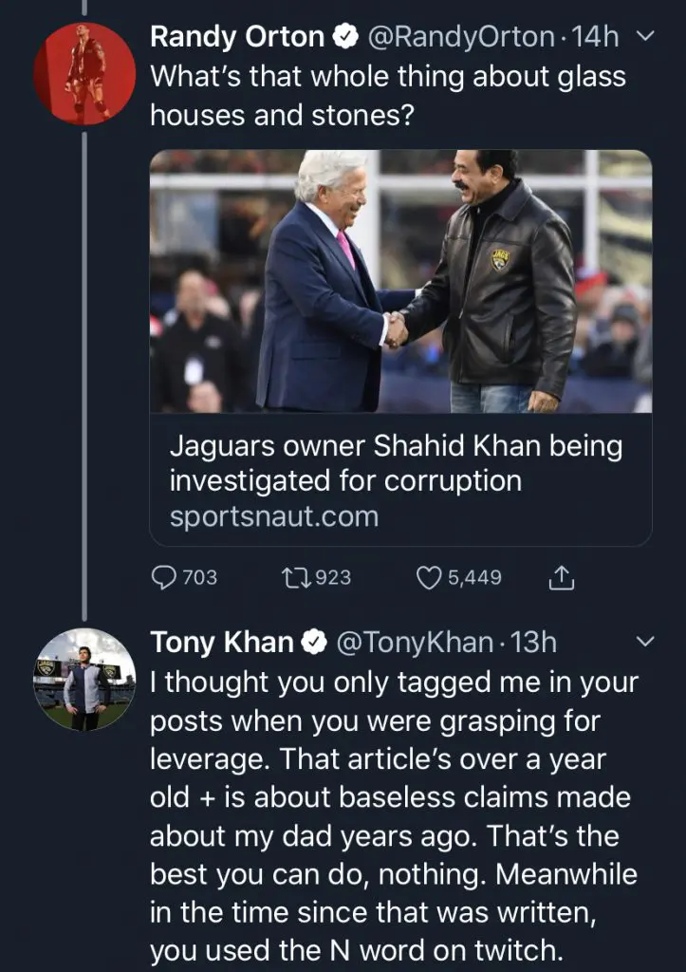Visit the @TonyKhan handle
Viewport: 686px width, 972px height.
[x=414, y=643]
